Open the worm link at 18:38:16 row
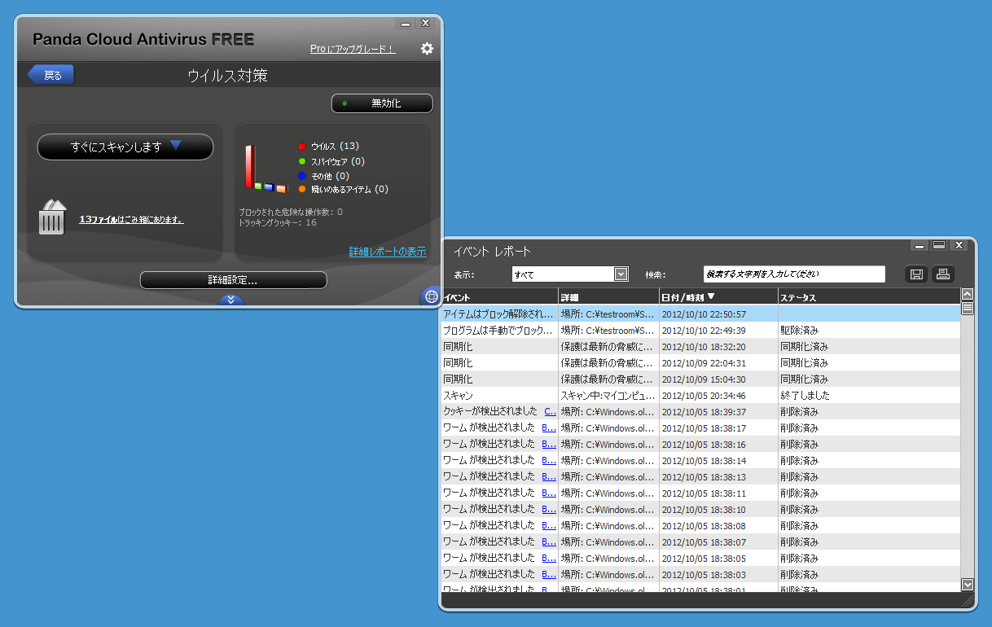This screenshot has width=992, height=627. 549,444
